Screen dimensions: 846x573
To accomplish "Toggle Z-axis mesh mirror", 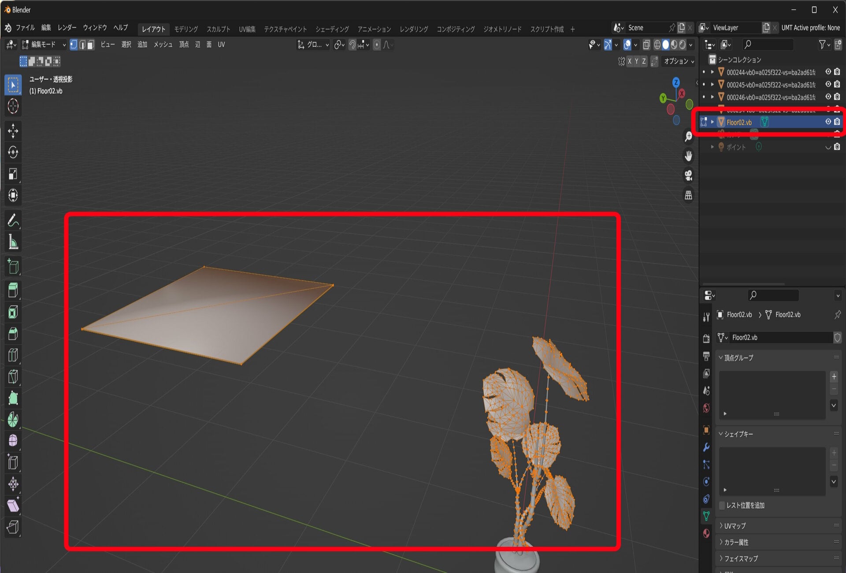I will click(x=644, y=61).
